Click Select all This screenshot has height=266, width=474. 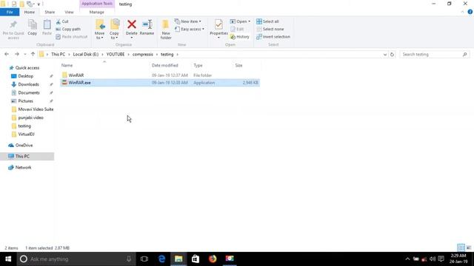point(267,21)
